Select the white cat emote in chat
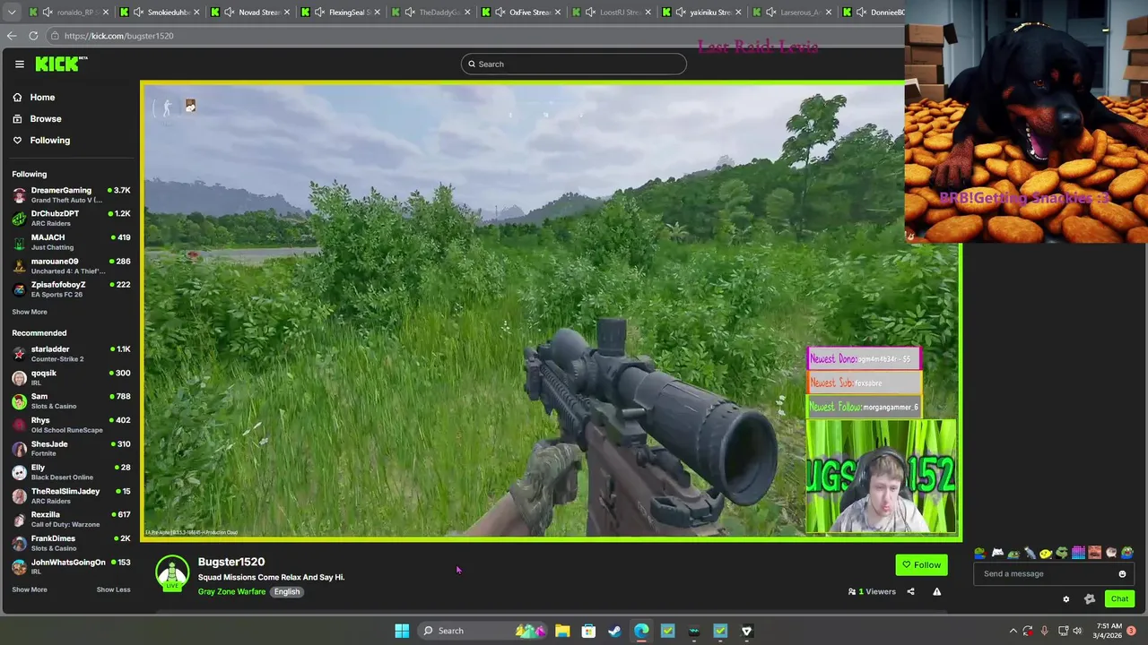Image resolution: width=1148 pixels, height=645 pixels. tap(996, 553)
